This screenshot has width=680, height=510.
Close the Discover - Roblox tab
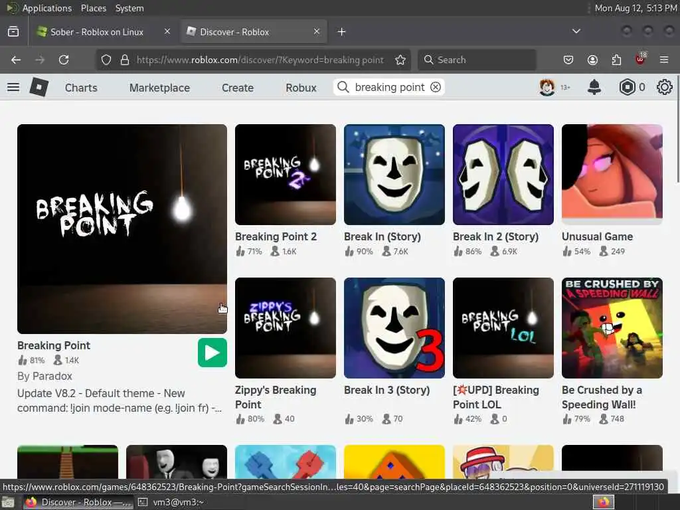(317, 32)
